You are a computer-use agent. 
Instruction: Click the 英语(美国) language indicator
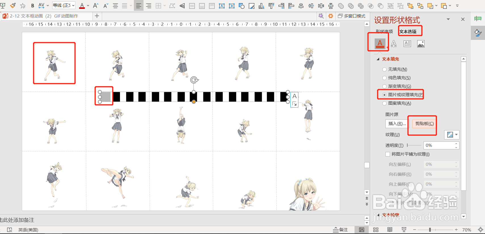click(x=28, y=230)
